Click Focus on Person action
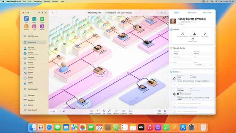 point(183,35)
